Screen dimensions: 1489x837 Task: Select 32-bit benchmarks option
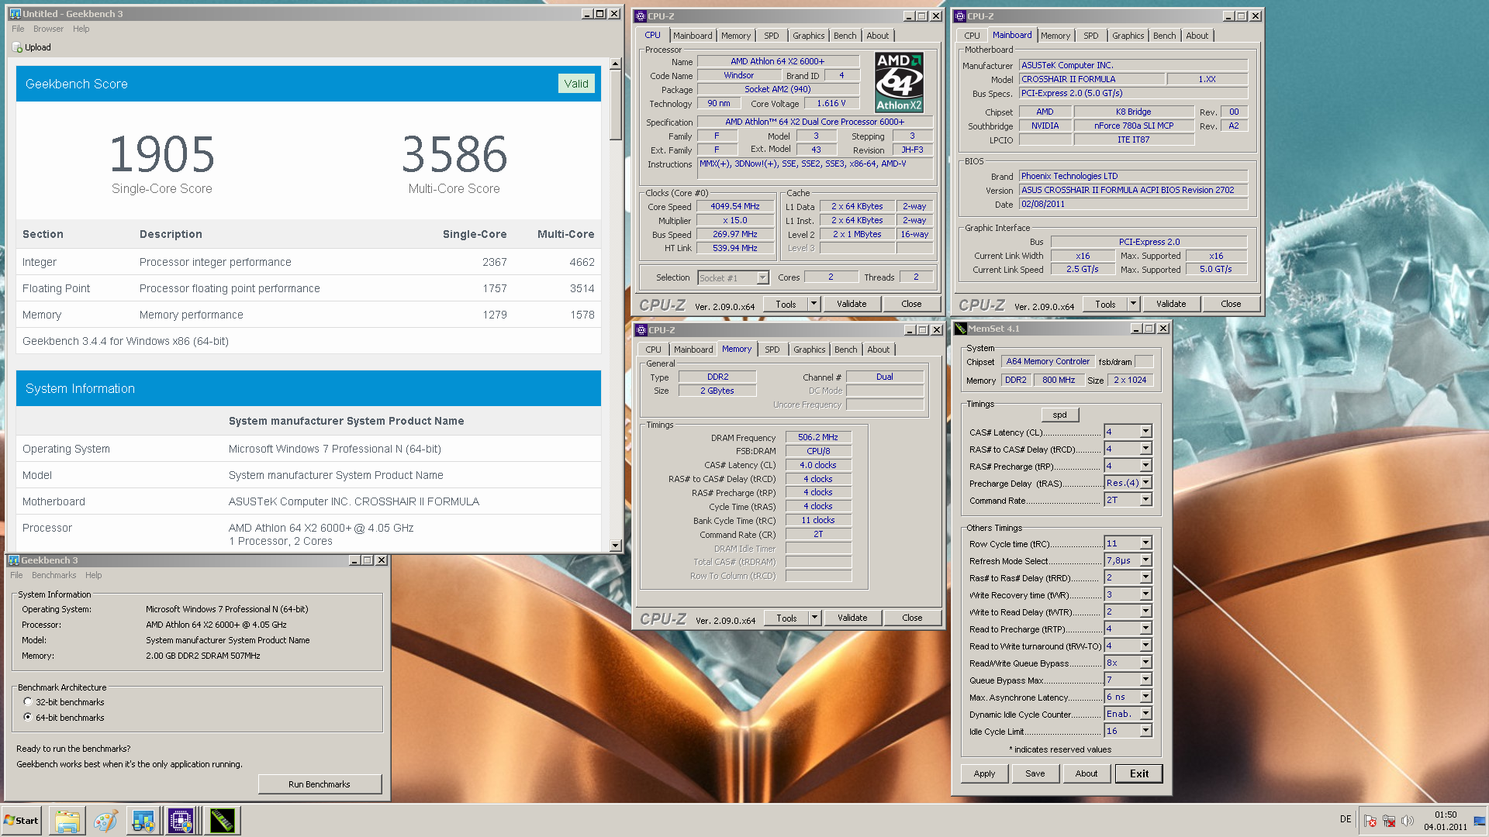[x=28, y=702]
